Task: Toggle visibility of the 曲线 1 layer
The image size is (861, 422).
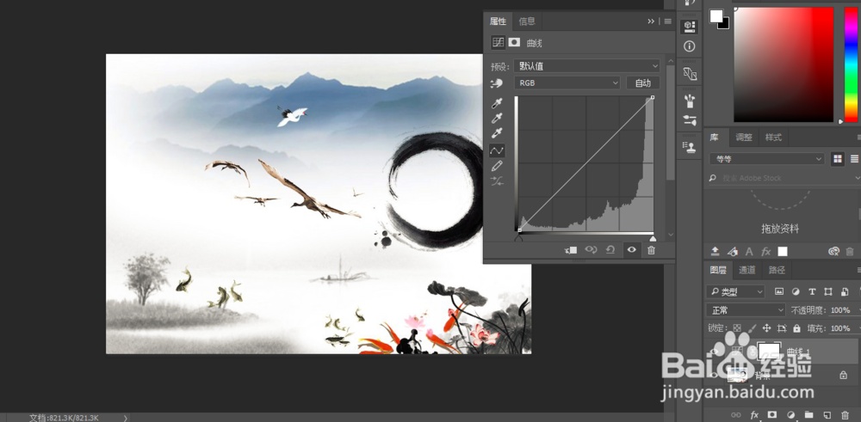Action: (x=714, y=352)
